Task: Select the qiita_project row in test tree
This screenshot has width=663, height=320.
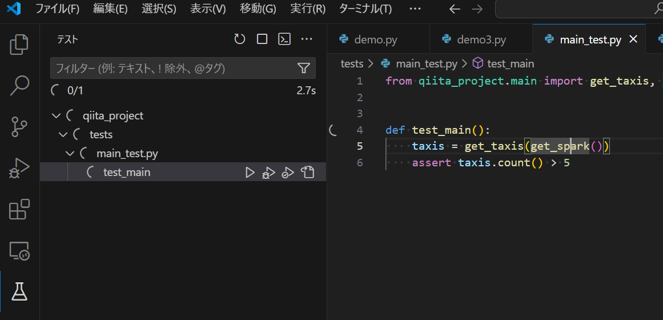Action: click(x=183, y=115)
